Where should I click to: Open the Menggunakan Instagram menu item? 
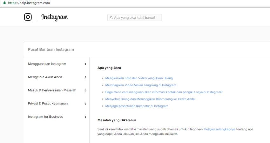pos(47,64)
